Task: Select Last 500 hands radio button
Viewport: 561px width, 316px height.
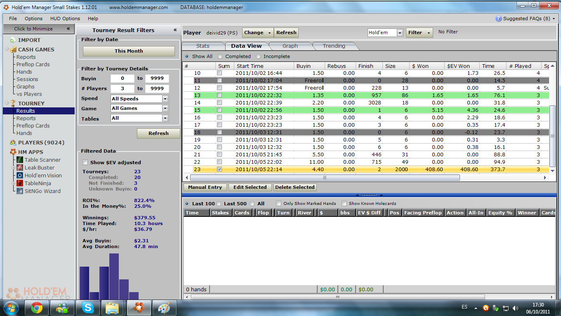Action: tap(219, 204)
